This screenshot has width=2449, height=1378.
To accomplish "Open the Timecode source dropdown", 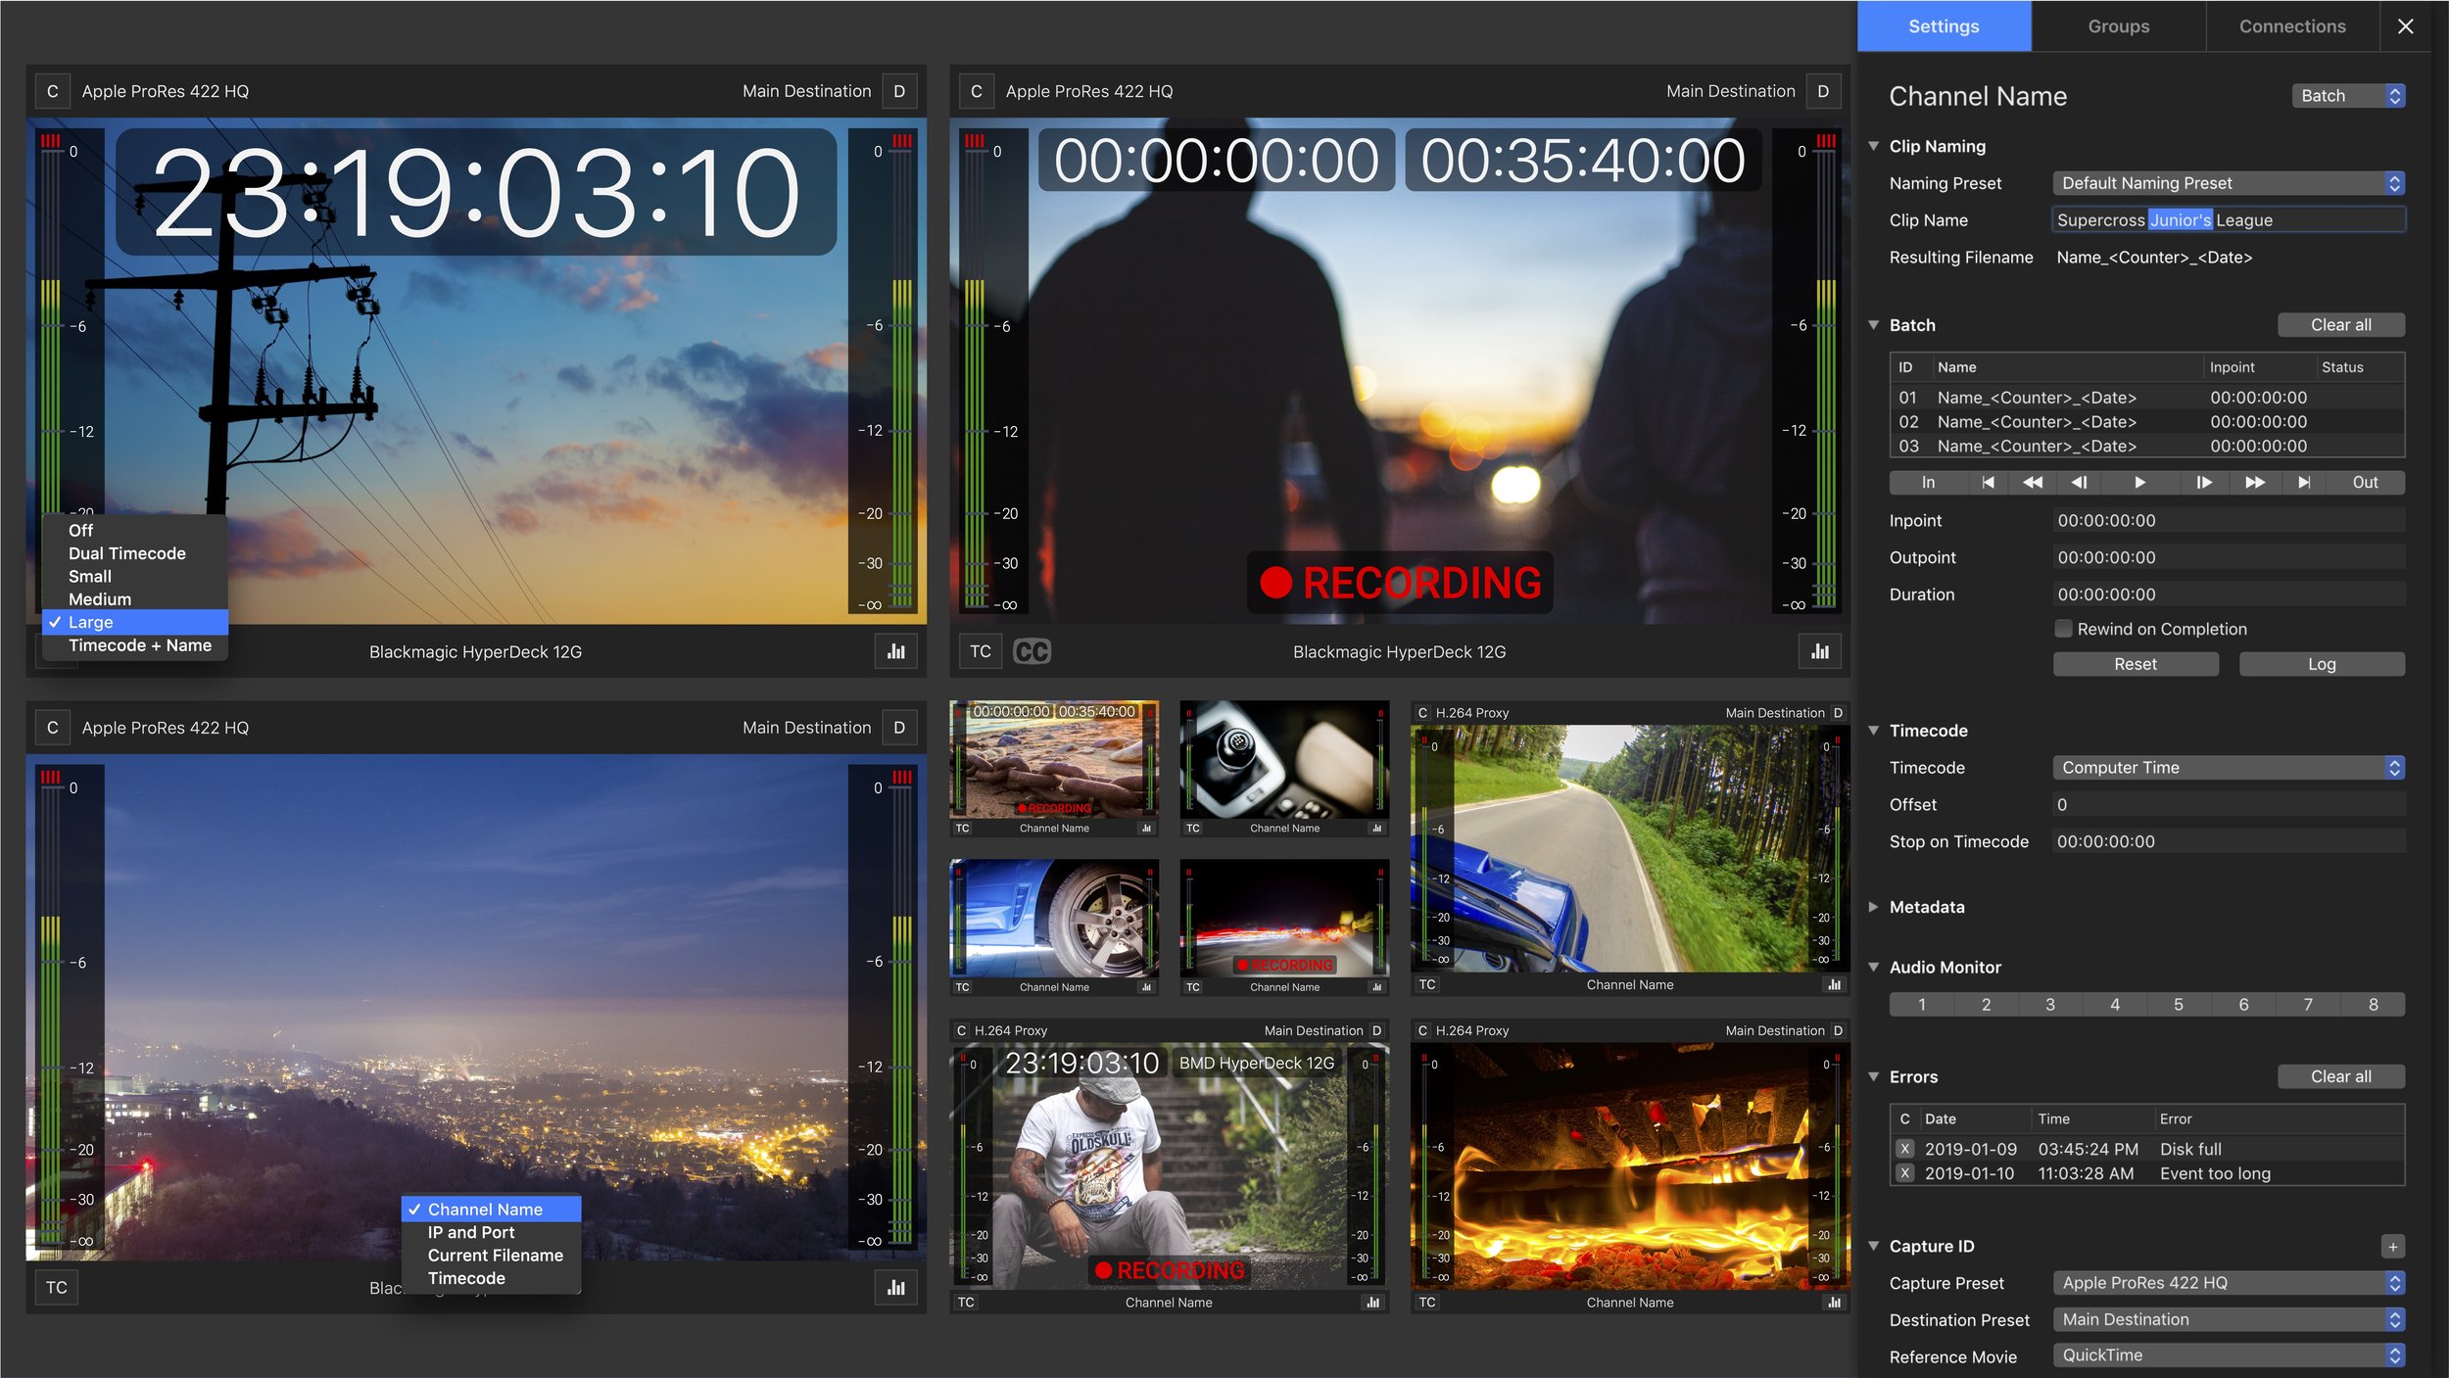I will (x=2228, y=768).
